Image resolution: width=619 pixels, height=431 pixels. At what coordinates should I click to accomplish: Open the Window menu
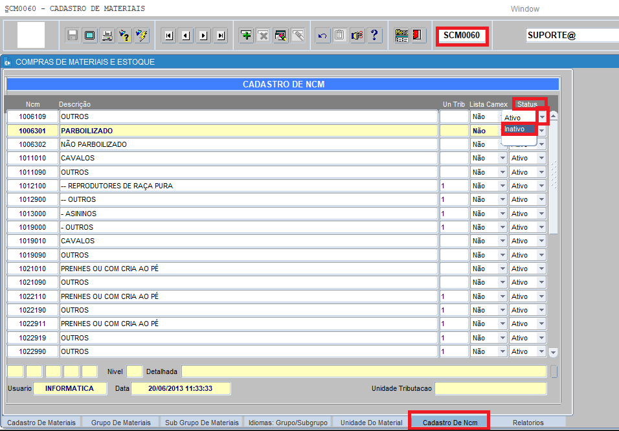[x=524, y=8]
